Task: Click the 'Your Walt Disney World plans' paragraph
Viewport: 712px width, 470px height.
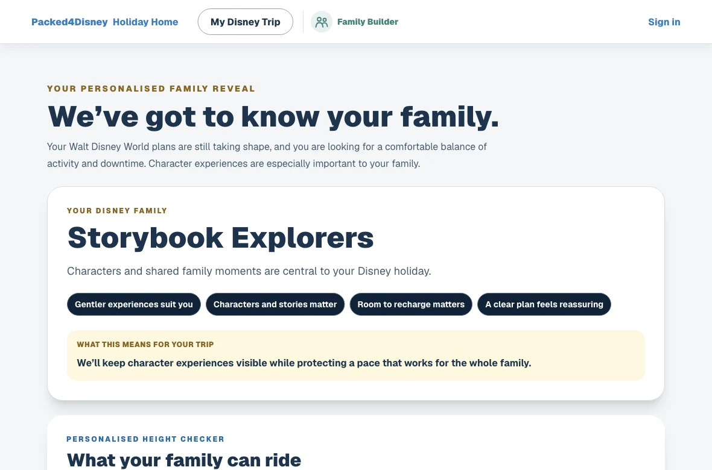Action: point(267,155)
